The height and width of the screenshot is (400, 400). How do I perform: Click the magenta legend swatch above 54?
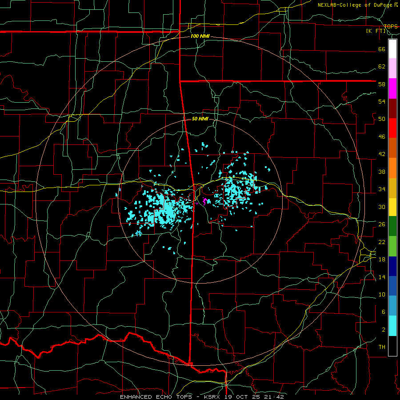pos(392,88)
